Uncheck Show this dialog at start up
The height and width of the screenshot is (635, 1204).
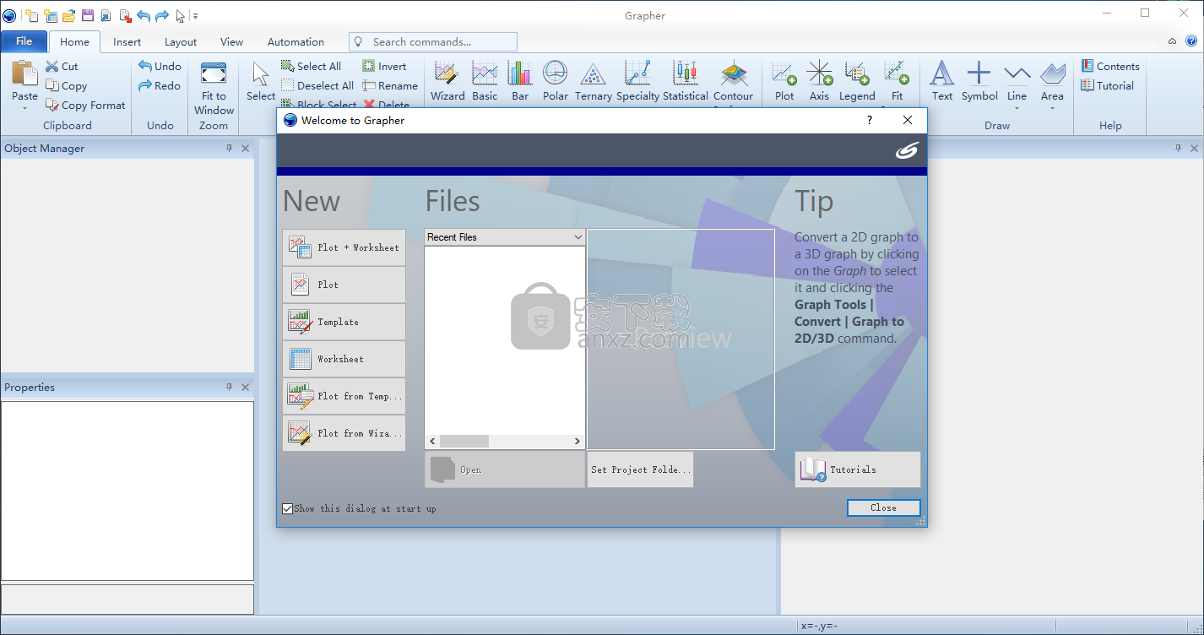click(288, 508)
